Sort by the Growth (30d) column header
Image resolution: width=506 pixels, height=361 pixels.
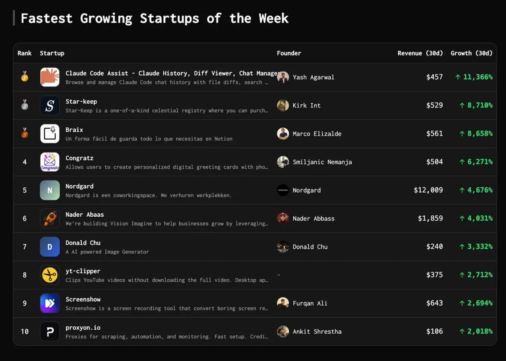click(472, 53)
